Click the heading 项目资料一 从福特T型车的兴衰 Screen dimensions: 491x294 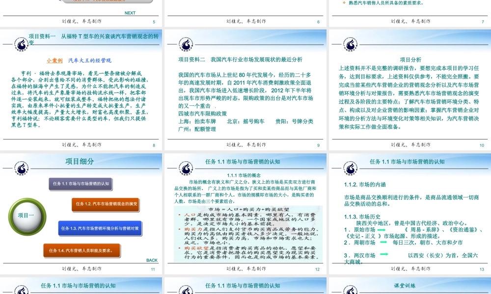(x=94, y=39)
